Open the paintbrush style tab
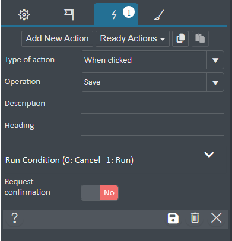Image resolution: width=232 pixels, height=241 pixels. pyautogui.click(x=159, y=15)
